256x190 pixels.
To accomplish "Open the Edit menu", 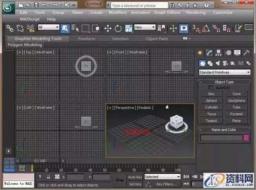I will point(24,13).
